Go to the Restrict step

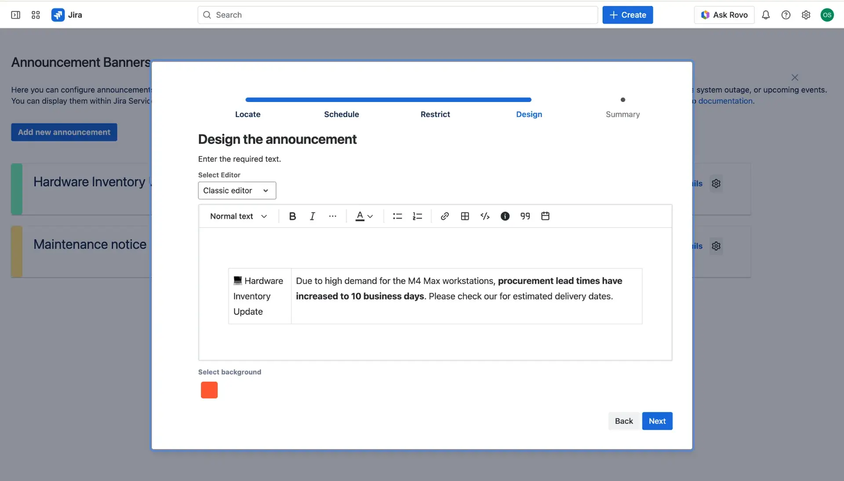coord(435,114)
